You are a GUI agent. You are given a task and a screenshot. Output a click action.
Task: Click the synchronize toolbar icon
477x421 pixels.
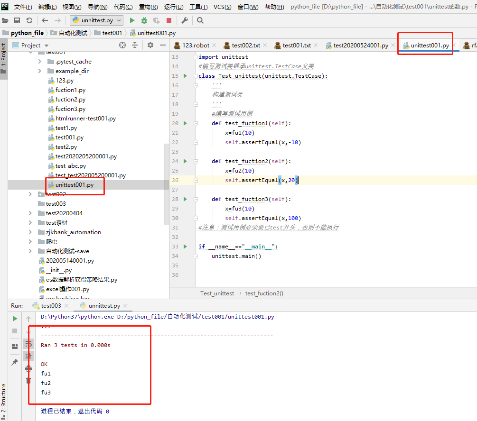(29, 20)
